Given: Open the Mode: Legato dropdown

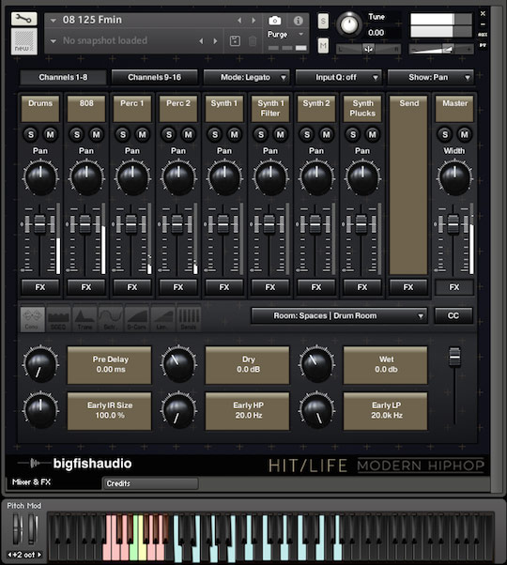Looking at the screenshot, I should pyautogui.click(x=247, y=78).
